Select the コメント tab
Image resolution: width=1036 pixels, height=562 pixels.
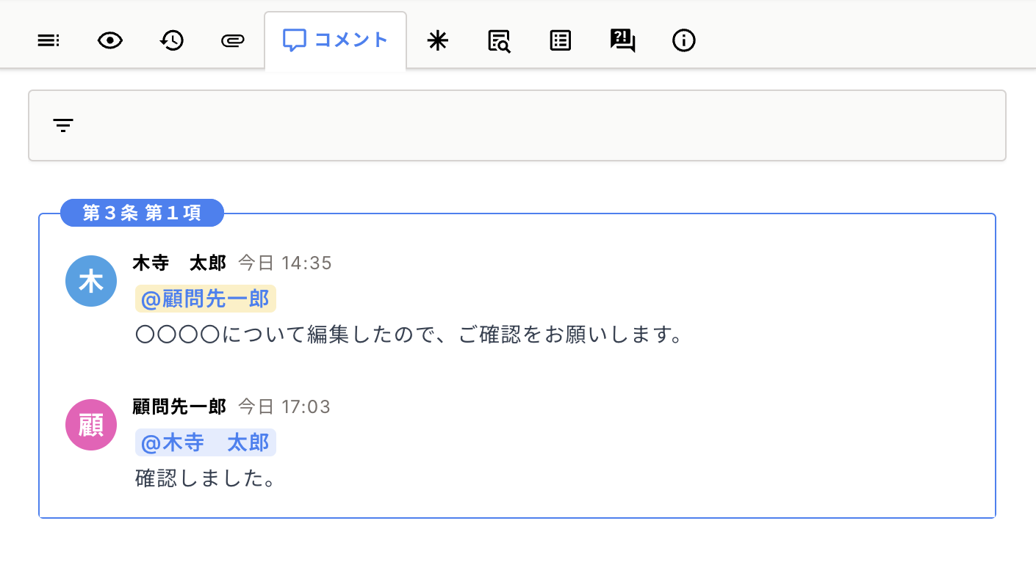click(335, 40)
